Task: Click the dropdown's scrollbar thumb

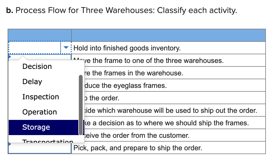Action: tap(80, 104)
